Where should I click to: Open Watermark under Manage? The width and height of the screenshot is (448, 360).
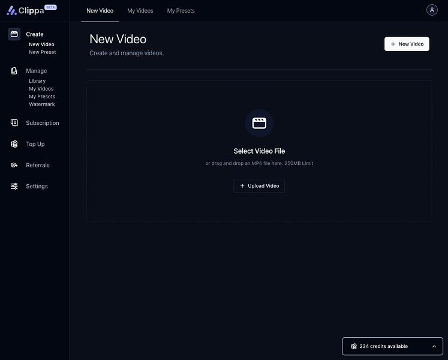(x=42, y=104)
